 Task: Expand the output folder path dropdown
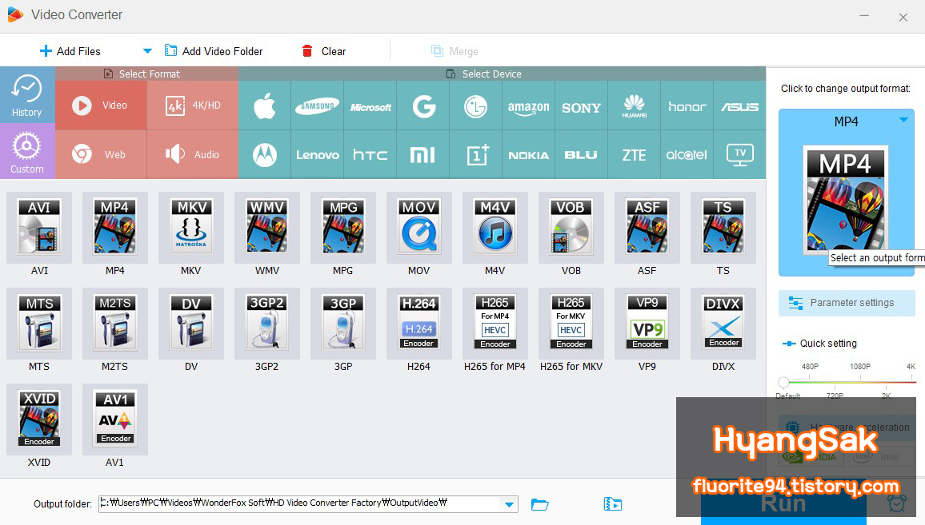(x=509, y=504)
